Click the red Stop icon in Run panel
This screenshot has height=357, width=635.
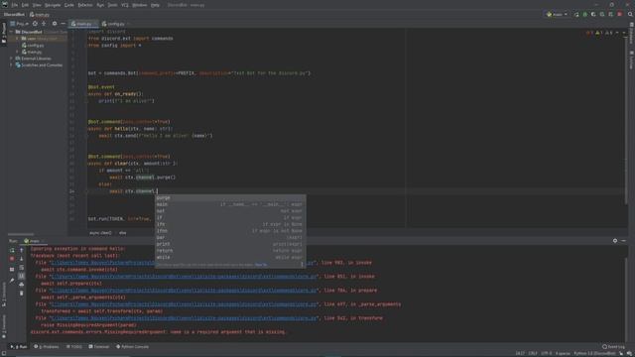(12, 259)
